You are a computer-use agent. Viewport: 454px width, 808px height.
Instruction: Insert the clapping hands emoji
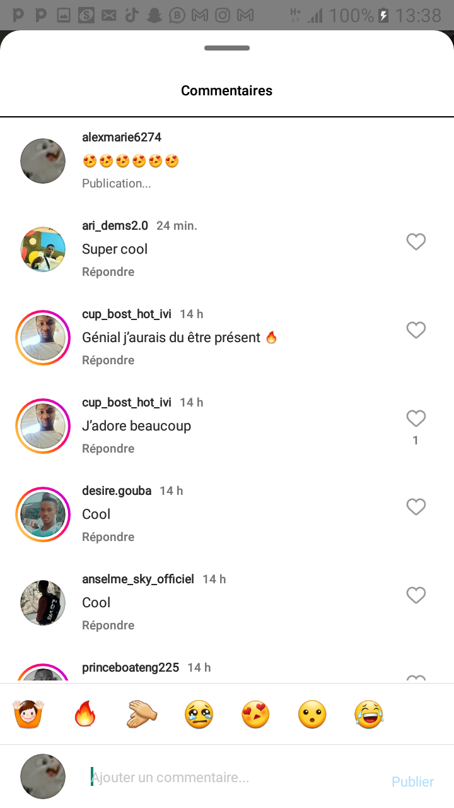pos(142,715)
